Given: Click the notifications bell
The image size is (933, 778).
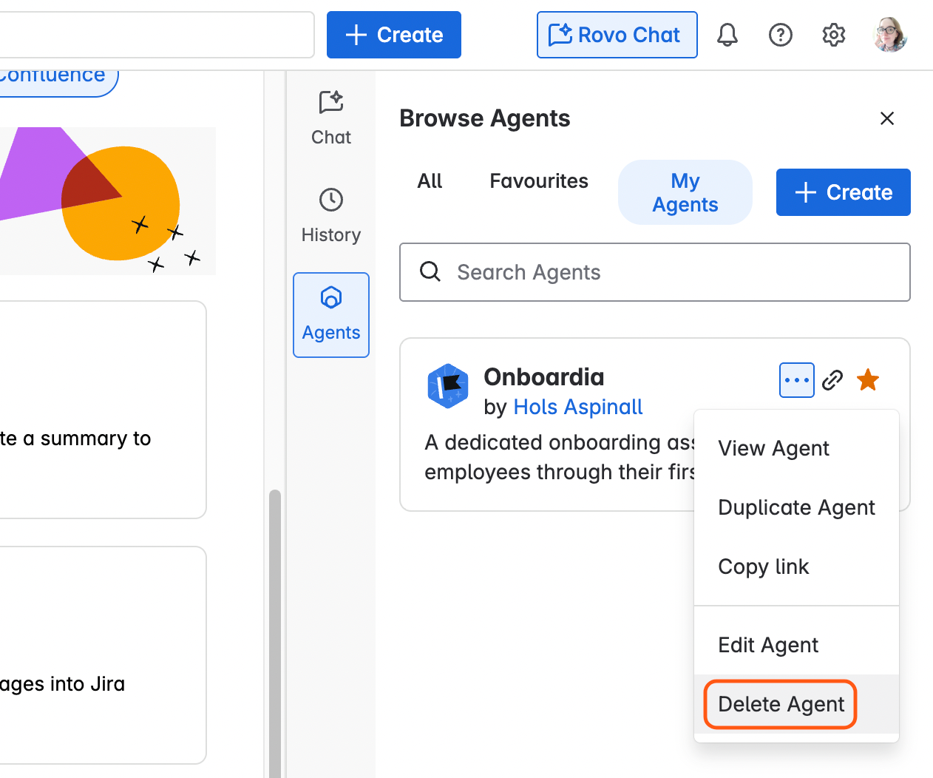Looking at the screenshot, I should coord(727,35).
